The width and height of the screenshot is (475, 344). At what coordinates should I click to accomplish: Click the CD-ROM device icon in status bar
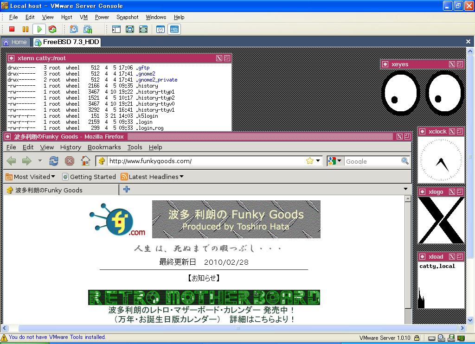tap(442, 338)
